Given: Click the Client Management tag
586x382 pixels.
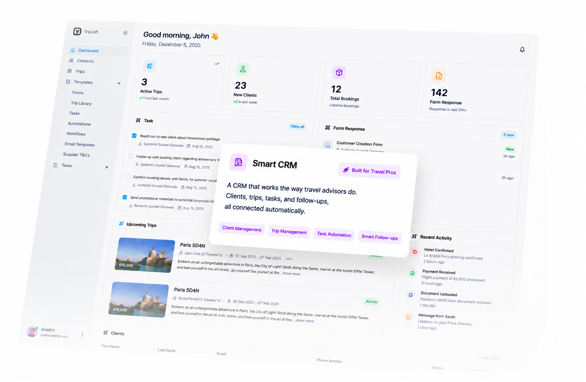Looking at the screenshot, I should [241, 229].
